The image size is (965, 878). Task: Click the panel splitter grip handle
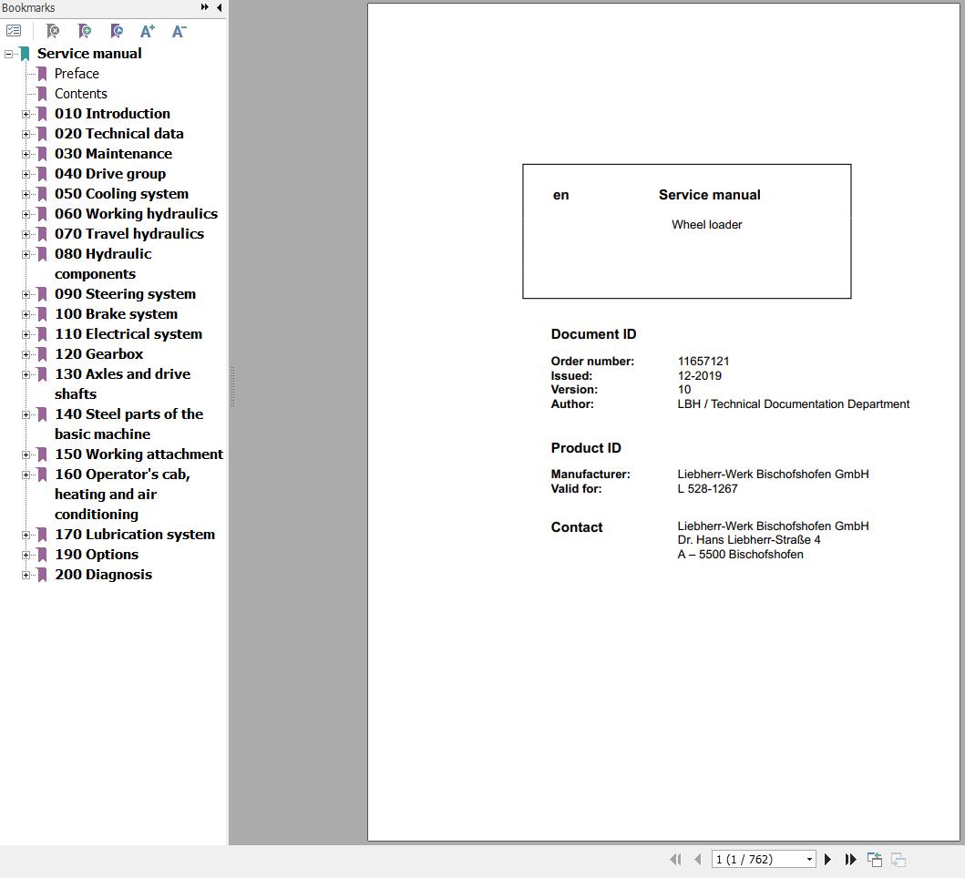pyautogui.click(x=232, y=386)
